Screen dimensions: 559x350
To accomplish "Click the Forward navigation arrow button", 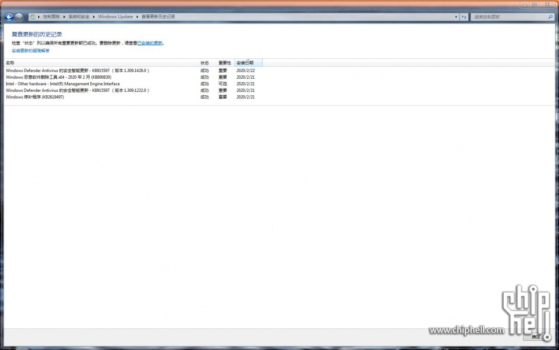I will 19,17.
